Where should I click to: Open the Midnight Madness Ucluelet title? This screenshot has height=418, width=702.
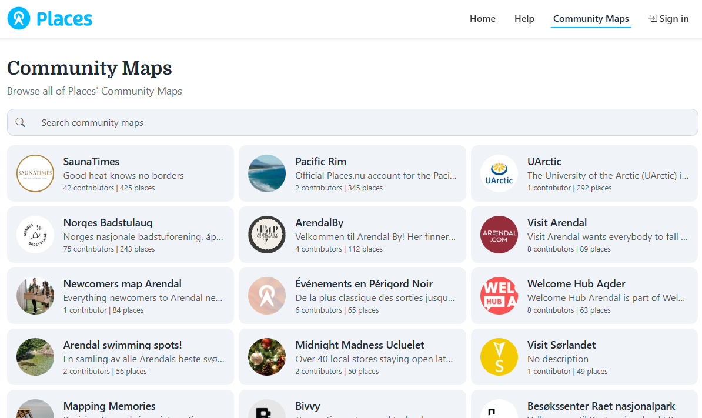click(x=359, y=345)
